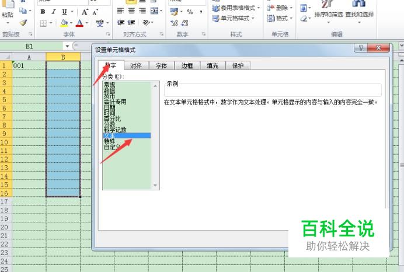Expand the font color dropdown arrow
The width and height of the screenshot is (404, 272).
[x=87, y=23]
